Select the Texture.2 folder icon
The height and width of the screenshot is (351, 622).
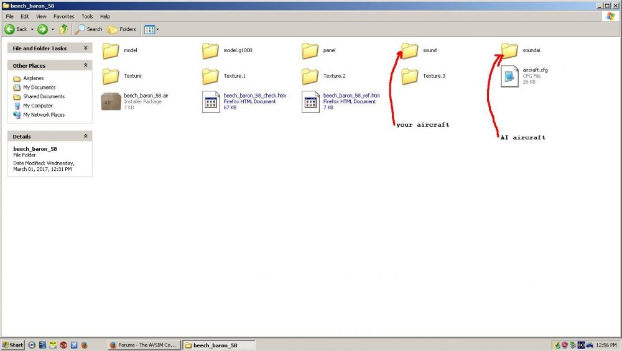(310, 76)
